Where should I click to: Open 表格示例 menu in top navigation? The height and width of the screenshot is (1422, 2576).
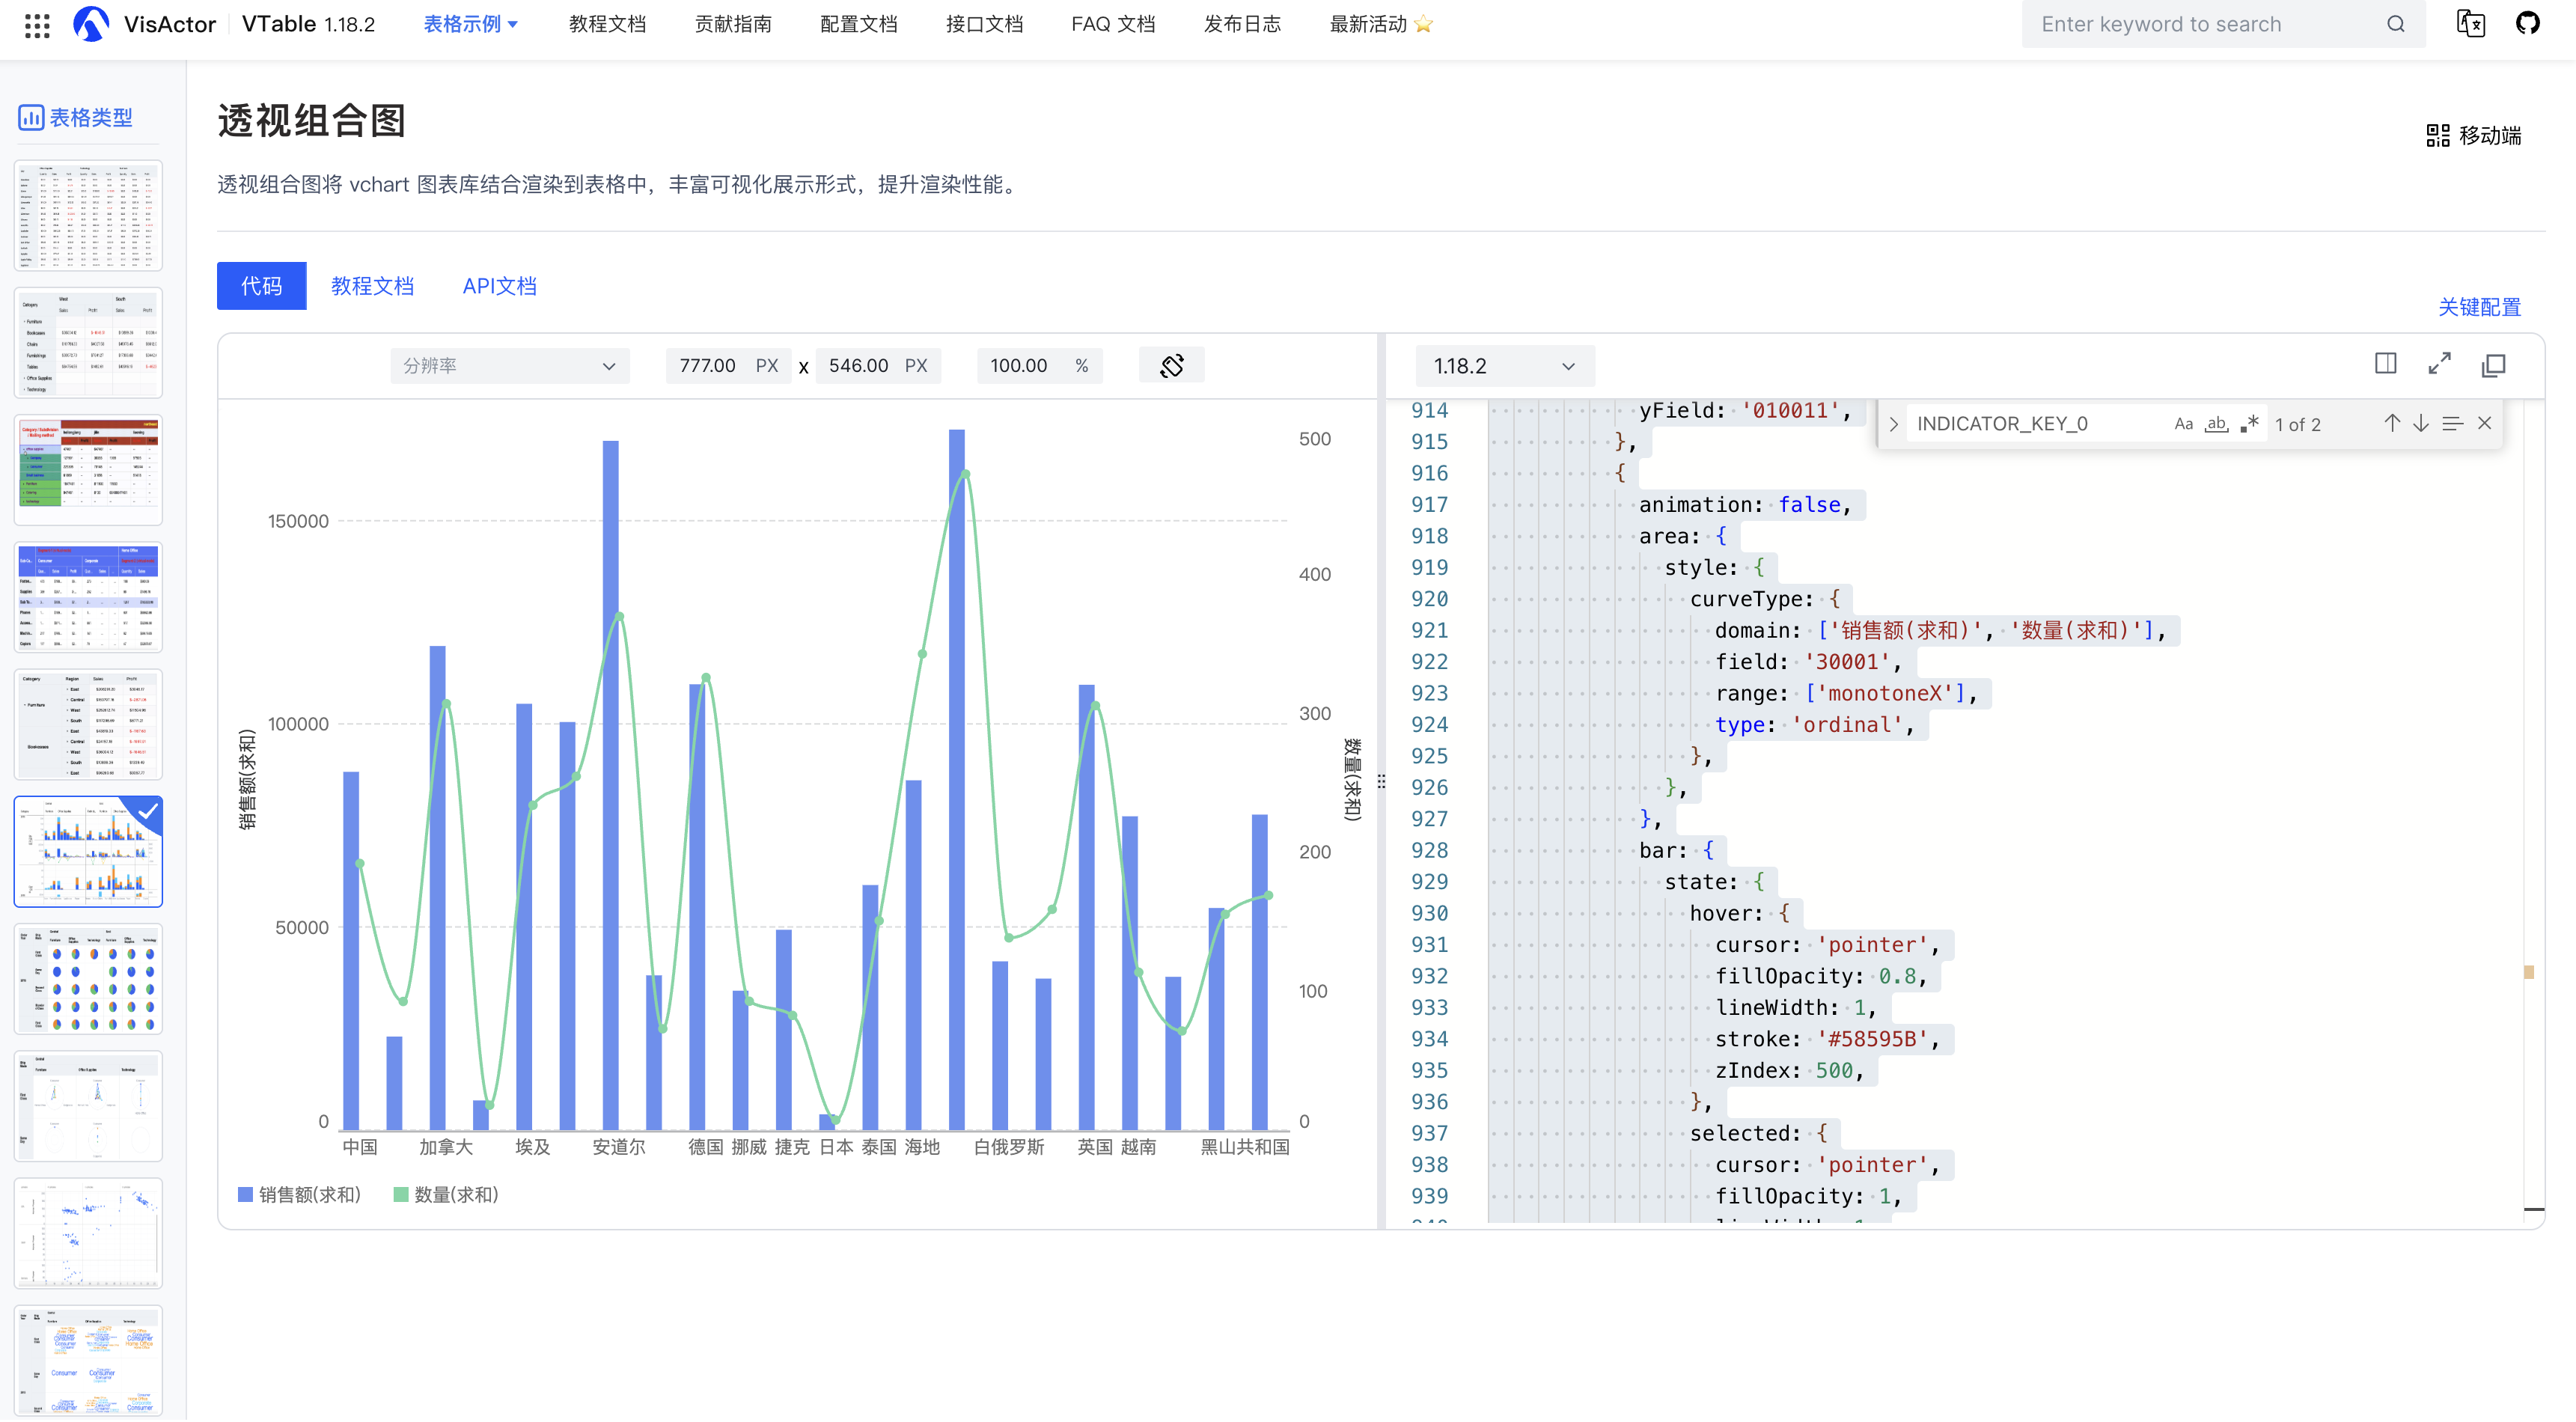(470, 24)
